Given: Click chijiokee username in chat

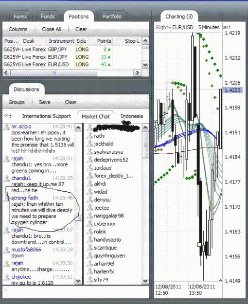Looking at the screenshot, I should click(x=21, y=277).
